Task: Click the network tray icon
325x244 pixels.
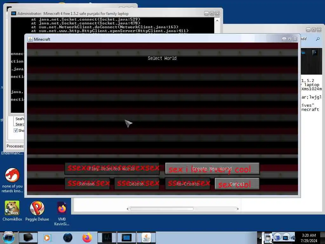Action: coord(286,237)
